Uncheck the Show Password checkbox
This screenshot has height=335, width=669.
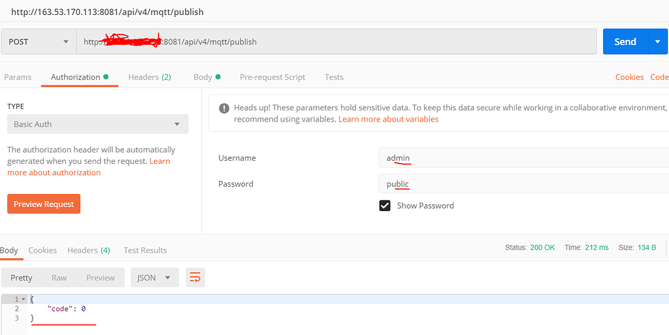[x=385, y=206]
